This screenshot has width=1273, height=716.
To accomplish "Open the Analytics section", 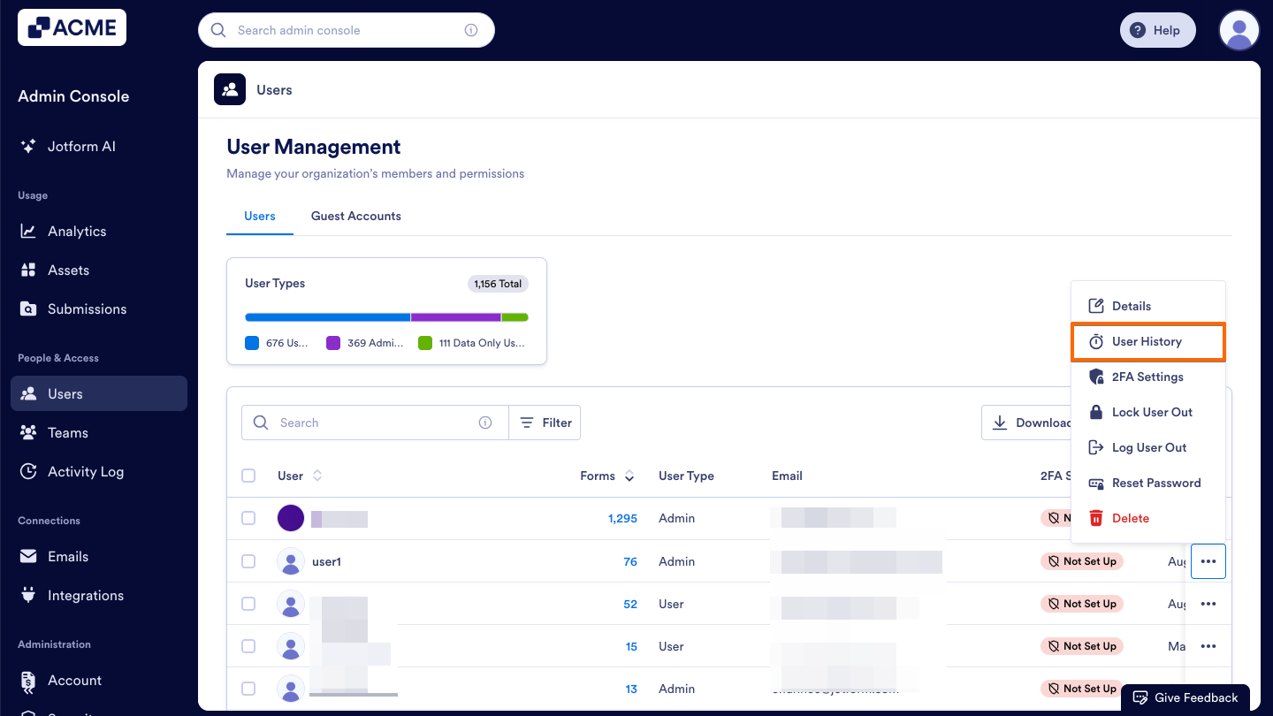I will click(x=75, y=231).
